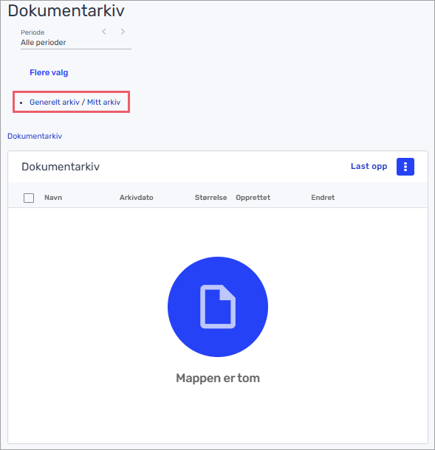Sort by the Endret column header
This screenshot has width=435, height=450.
pos(323,198)
